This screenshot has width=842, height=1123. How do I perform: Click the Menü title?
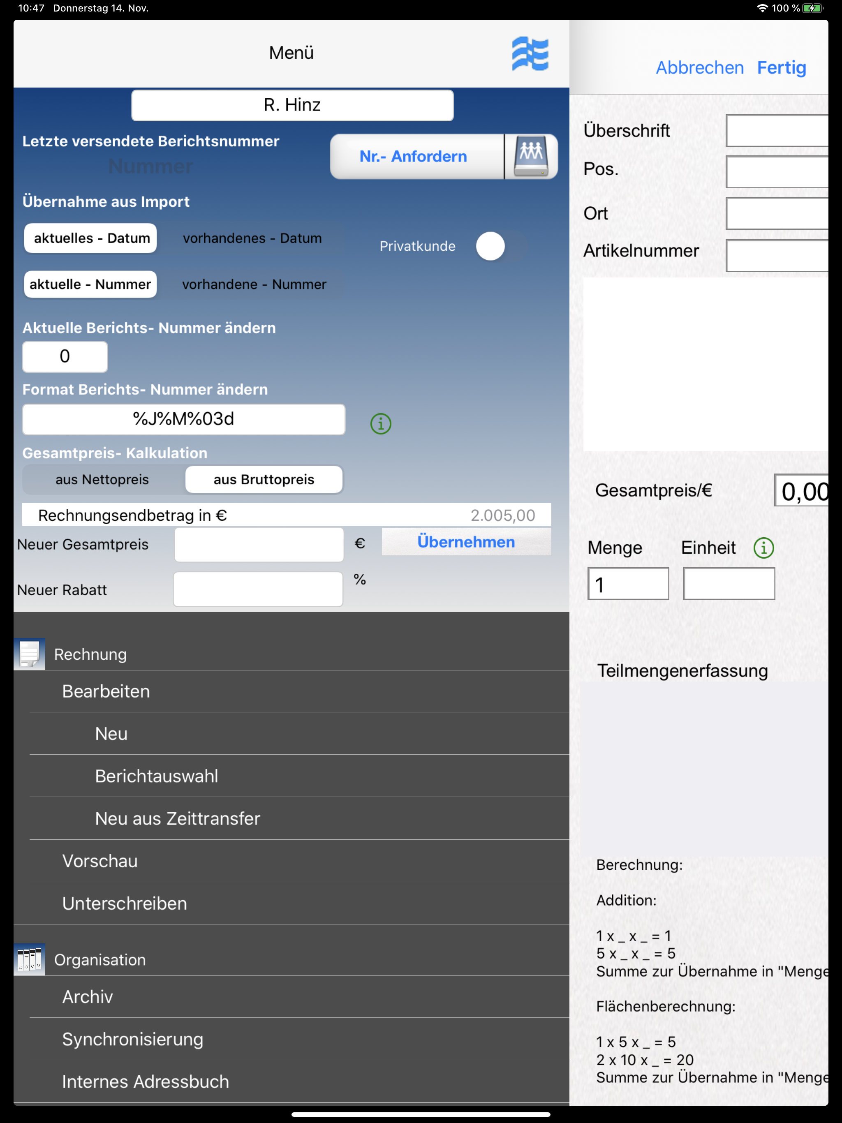point(291,53)
